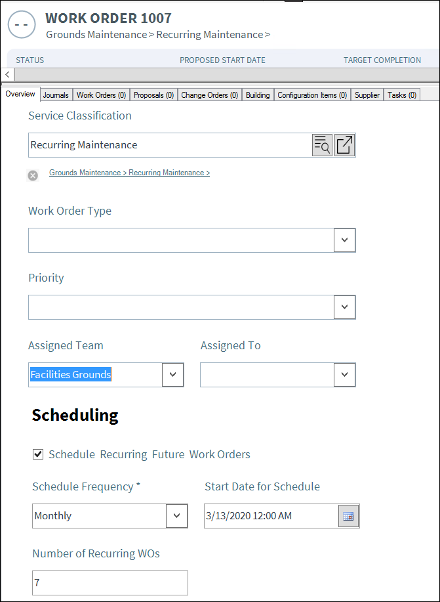Select the Configuration Items (0) tab
Screen dimensions: 440x602
pos(311,95)
